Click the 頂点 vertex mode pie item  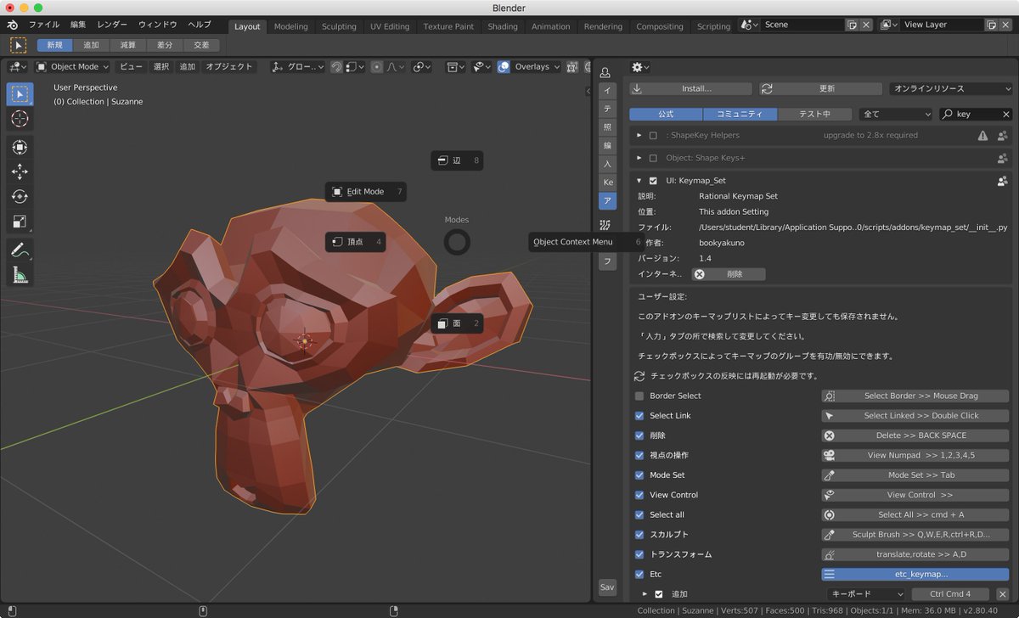pyautogui.click(x=355, y=242)
